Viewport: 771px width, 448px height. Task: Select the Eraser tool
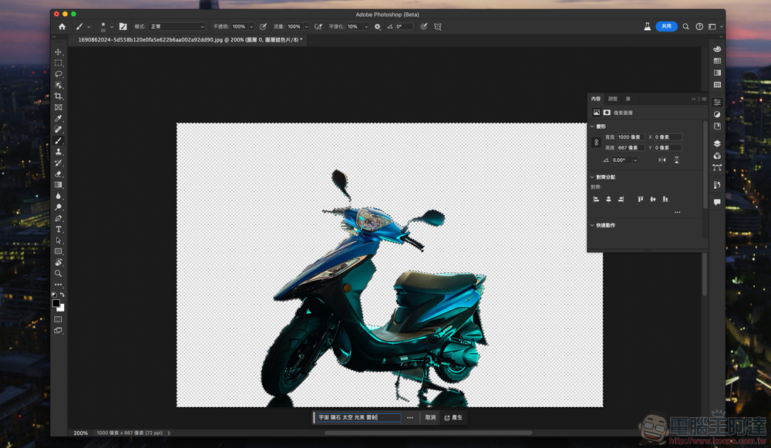58,173
